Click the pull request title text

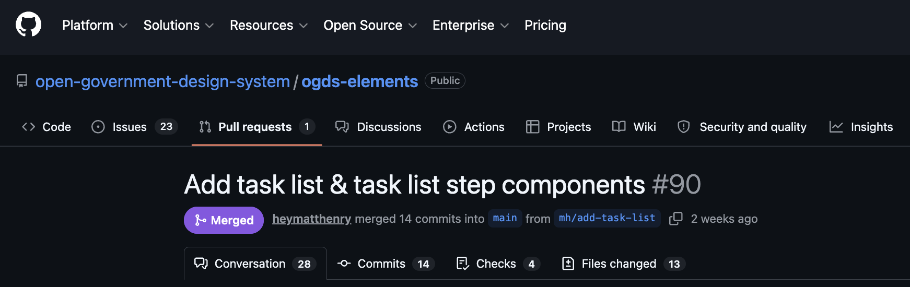415,185
